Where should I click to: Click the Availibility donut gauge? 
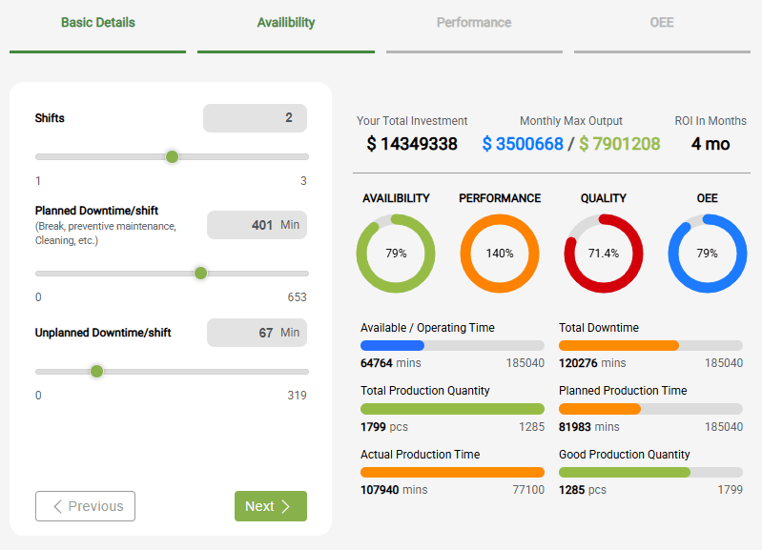[396, 254]
